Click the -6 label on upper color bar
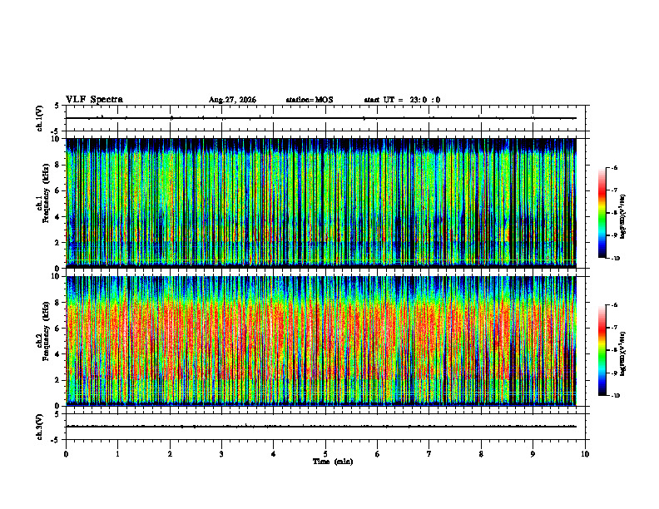This screenshot has width=659, height=509. tap(614, 167)
